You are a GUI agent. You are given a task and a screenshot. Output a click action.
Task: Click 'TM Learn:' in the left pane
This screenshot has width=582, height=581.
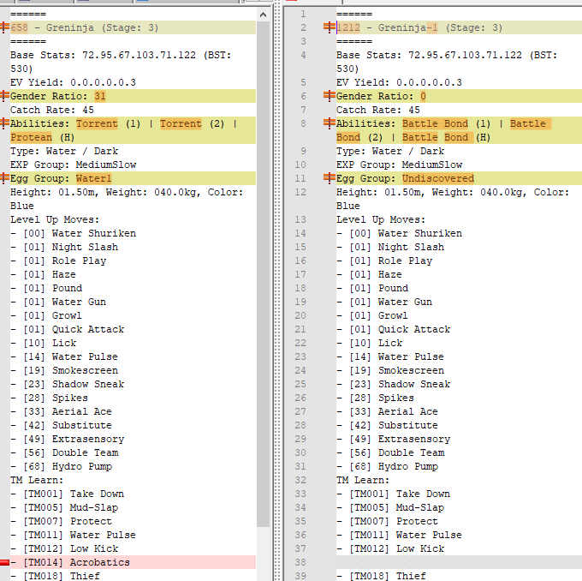[x=37, y=480]
